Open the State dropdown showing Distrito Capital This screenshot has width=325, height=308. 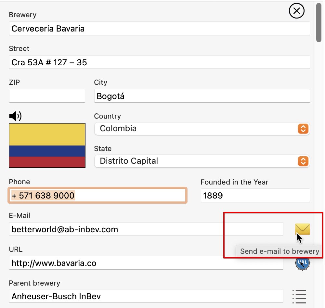click(x=202, y=161)
